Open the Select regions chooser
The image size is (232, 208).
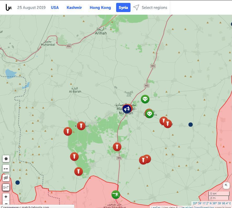tap(154, 8)
